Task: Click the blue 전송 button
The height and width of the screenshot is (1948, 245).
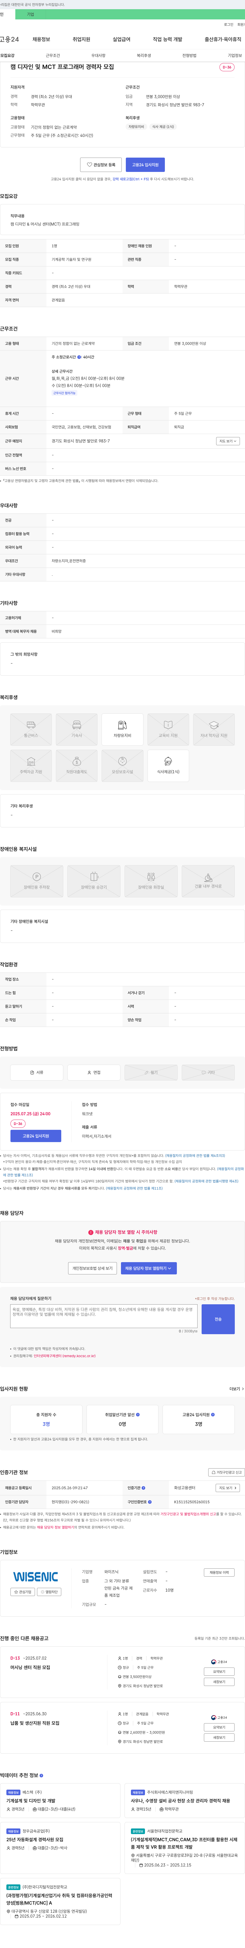Action: point(218,1319)
